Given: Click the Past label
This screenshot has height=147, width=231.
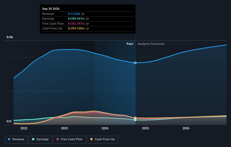Looking at the screenshot, I should pyautogui.click(x=130, y=44).
